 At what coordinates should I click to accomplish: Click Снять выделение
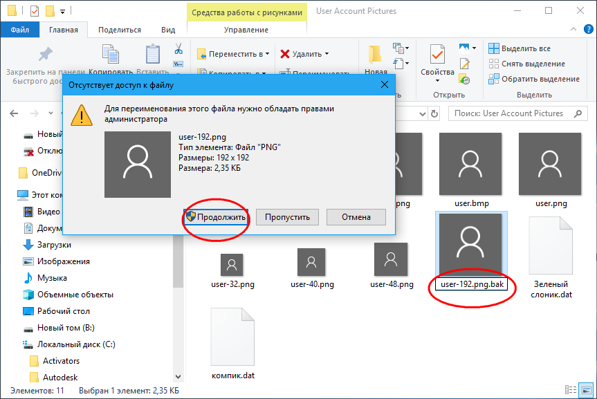click(x=527, y=64)
